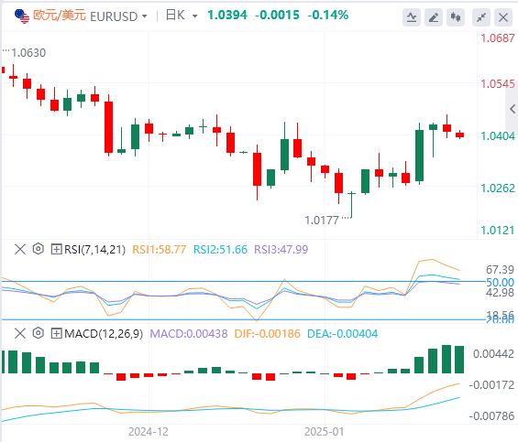Click the 2024-12 date axis label
This screenshot has width=518, height=442.
pos(149,431)
